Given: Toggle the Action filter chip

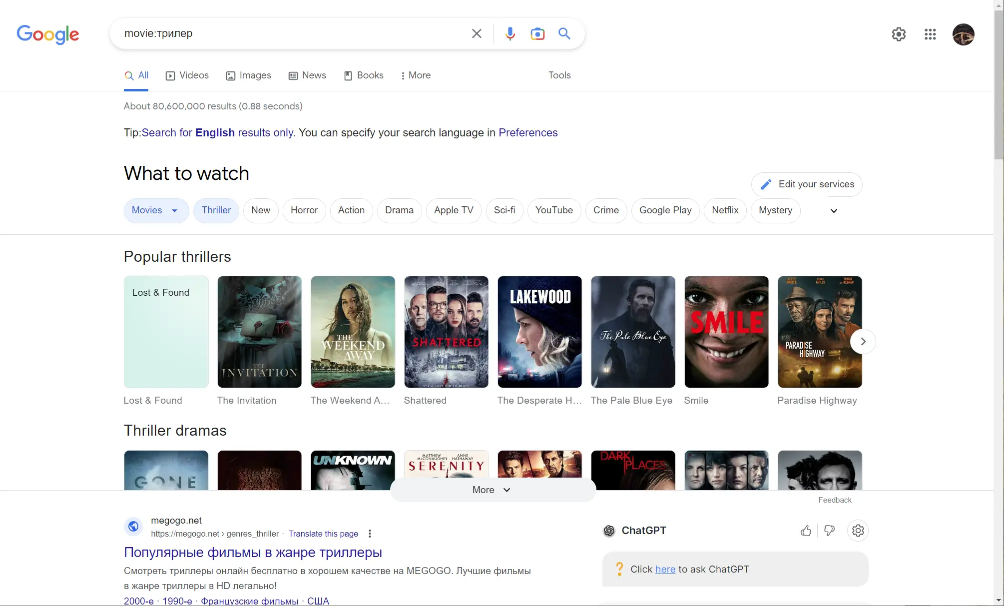Looking at the screenshot, I should [x=351, y=210].
